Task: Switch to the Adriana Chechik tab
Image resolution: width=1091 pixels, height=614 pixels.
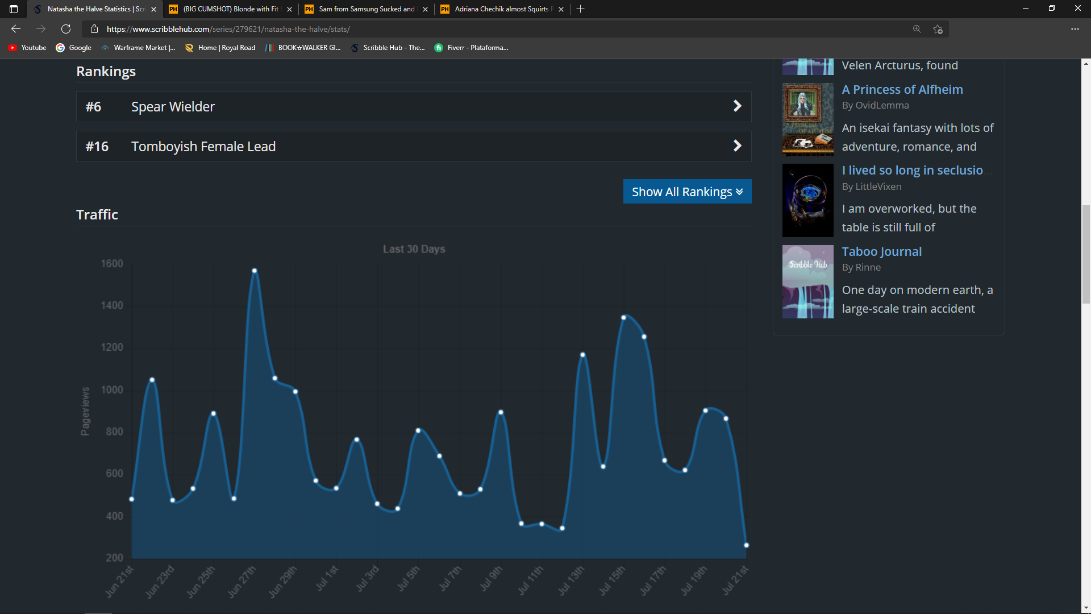Action: pos(501,9)
